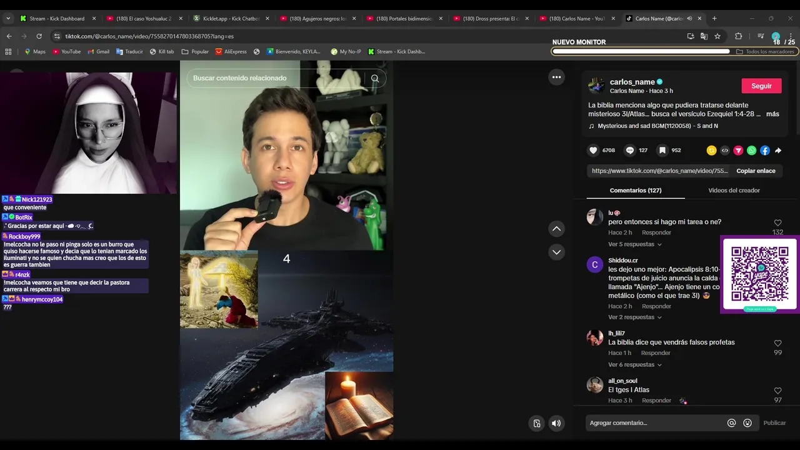Click the share arrow icon
Viewport: 800px width, 450px height.
778,151
